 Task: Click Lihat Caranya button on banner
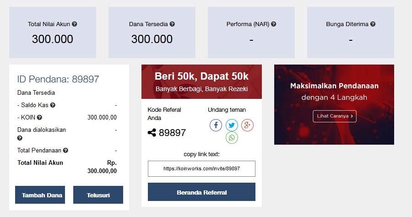click(x=335, y=116)
